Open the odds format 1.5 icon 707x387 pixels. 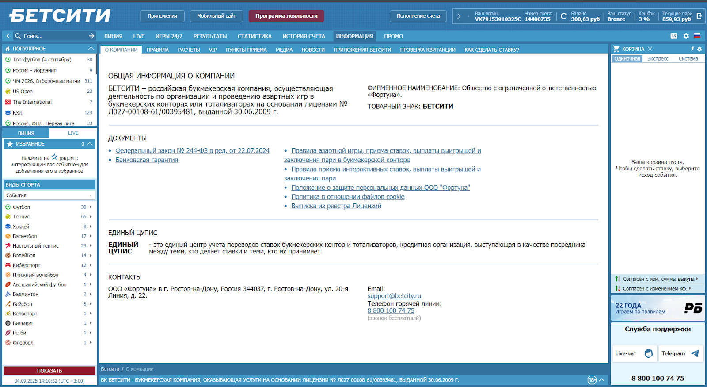pyautogui.click(x=673, y=36)
